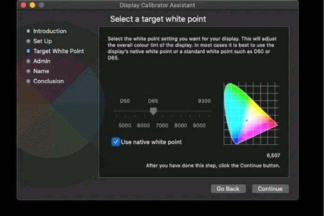Click the D65 slider label

point(153,101)
